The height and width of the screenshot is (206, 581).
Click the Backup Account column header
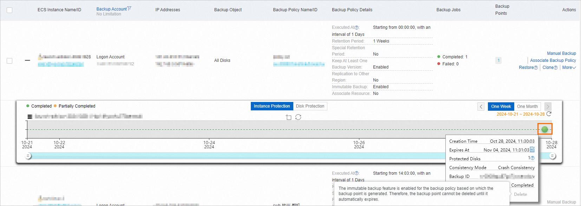click(111, 9)
